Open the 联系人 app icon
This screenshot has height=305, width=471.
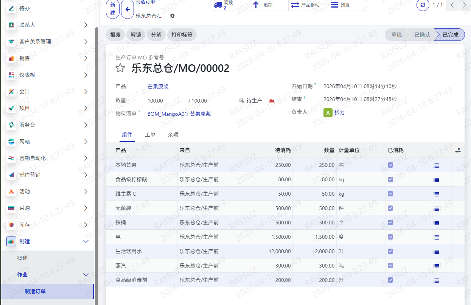pyautogui.click(x=11, y=25)
